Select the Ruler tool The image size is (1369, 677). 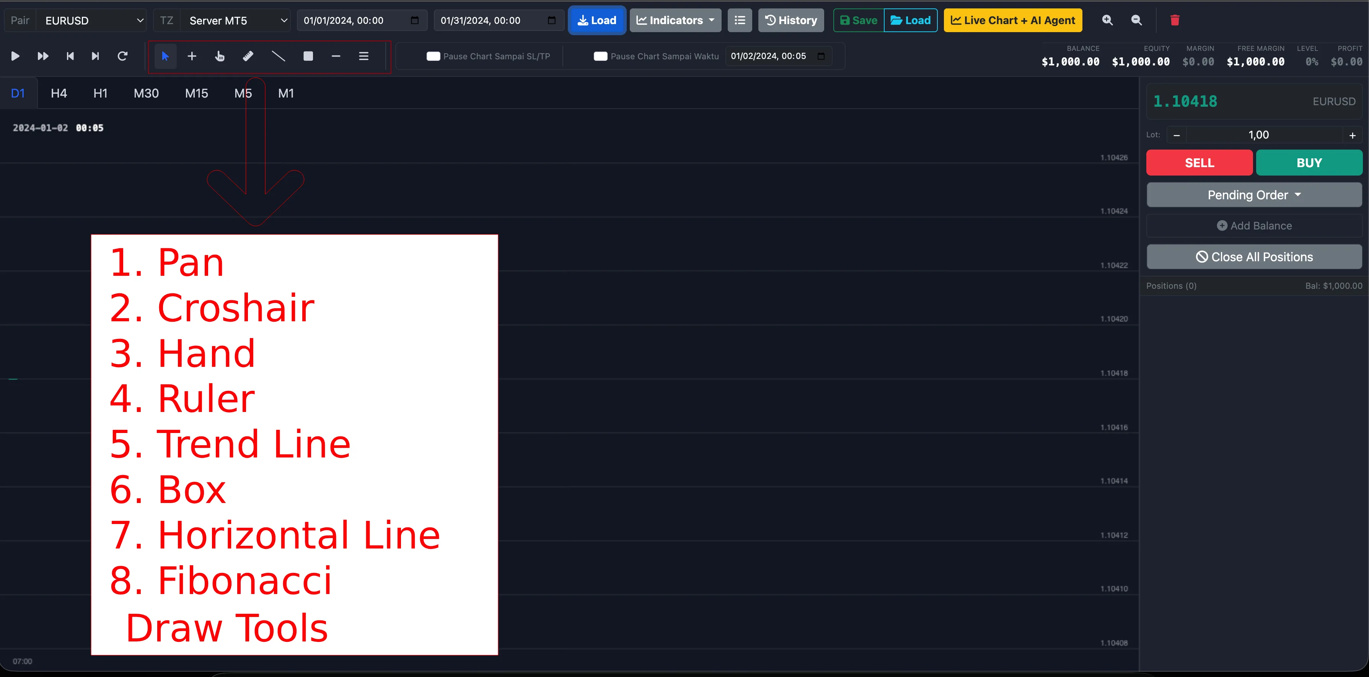(x=248, y=56)
